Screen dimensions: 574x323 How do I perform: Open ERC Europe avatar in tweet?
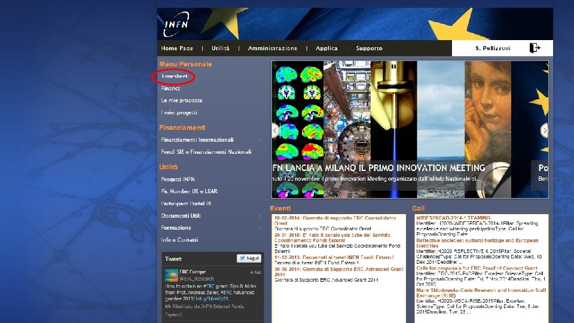click(x=172, y=275)
